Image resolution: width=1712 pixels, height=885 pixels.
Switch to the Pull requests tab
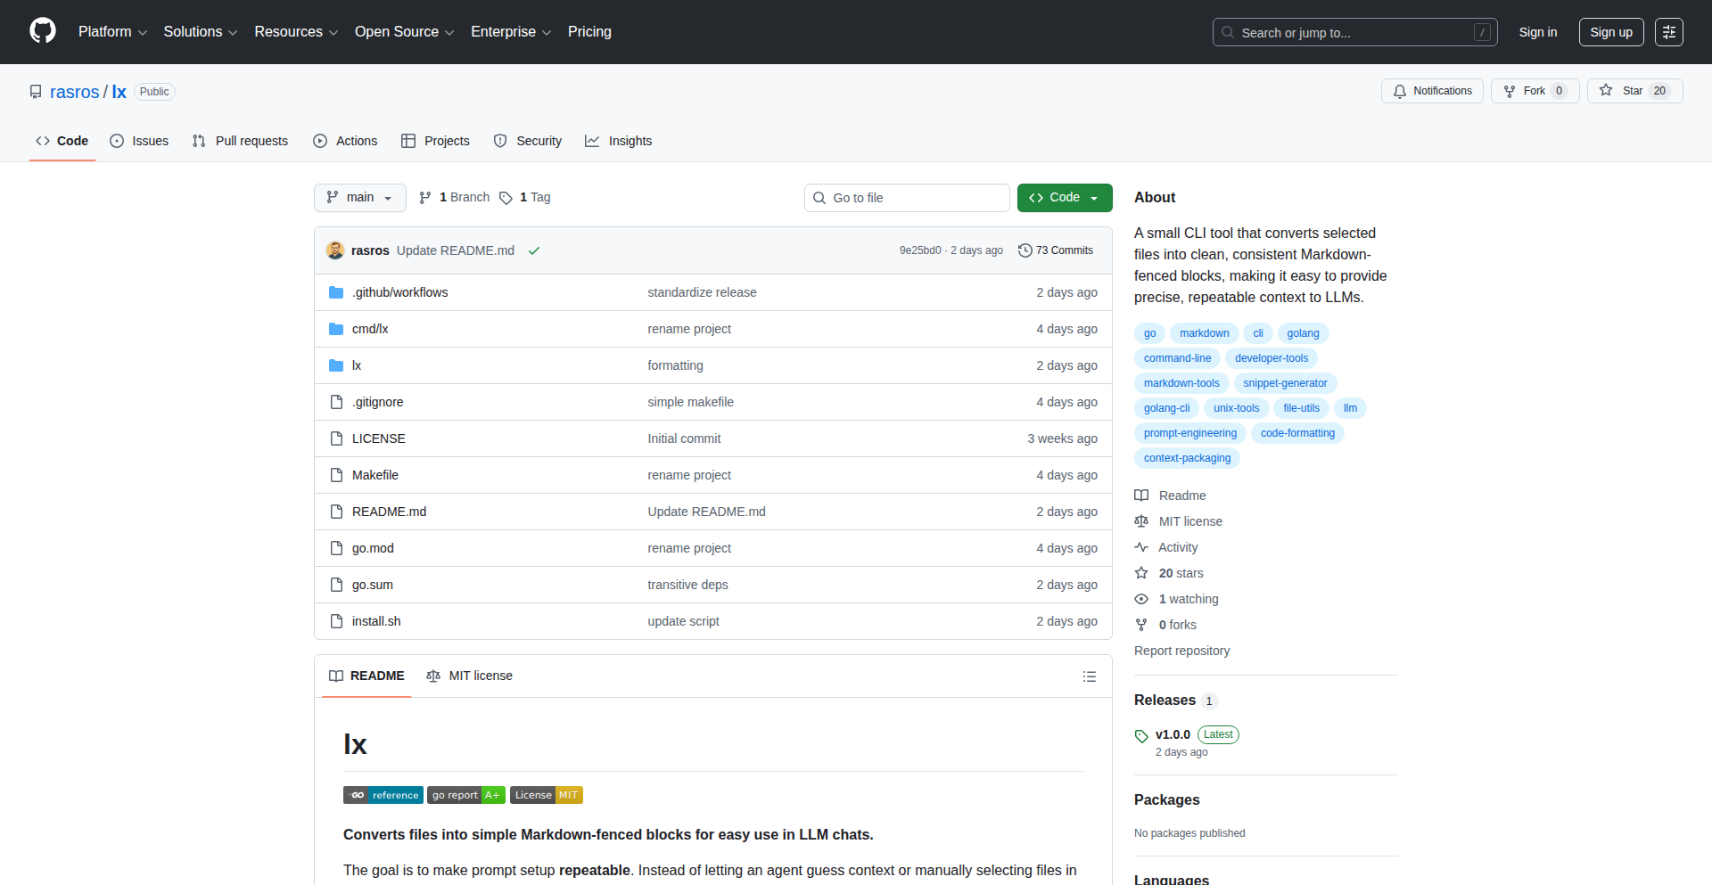click(x=241, y=141)
